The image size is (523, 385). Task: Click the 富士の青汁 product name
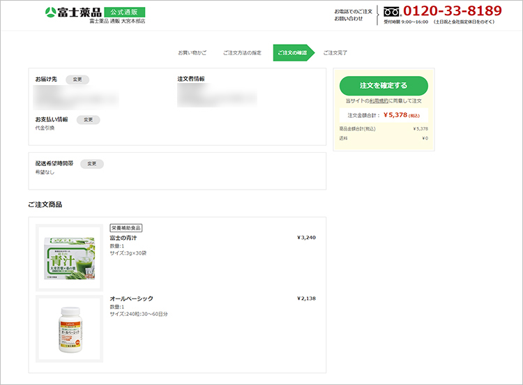(123, 238)
